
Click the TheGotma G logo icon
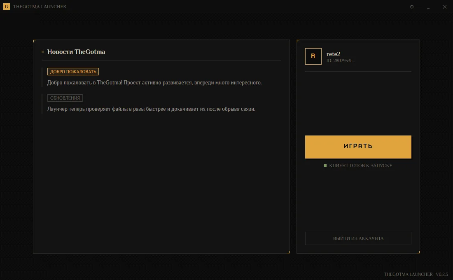[6, 6]
